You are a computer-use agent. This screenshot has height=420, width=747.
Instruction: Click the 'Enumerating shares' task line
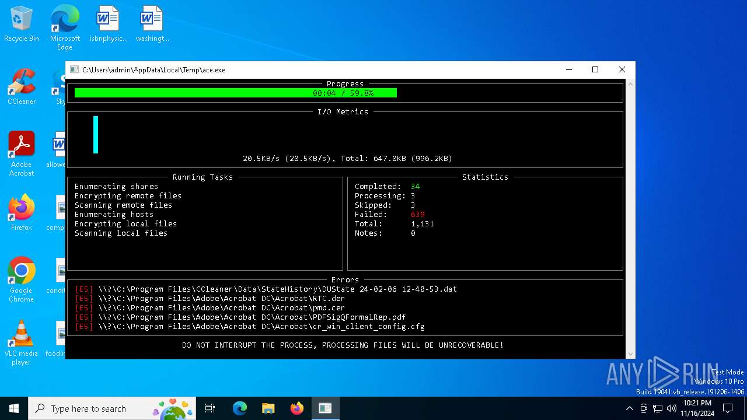tap(116, 186)
